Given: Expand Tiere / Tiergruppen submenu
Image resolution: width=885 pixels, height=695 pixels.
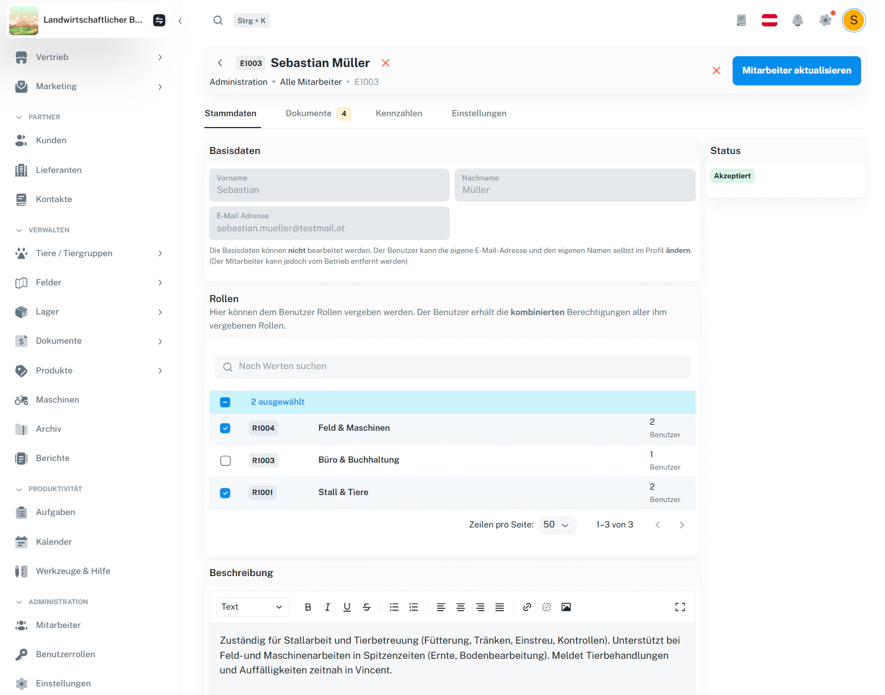Looking at the screenshot, I should coord(90,253).
